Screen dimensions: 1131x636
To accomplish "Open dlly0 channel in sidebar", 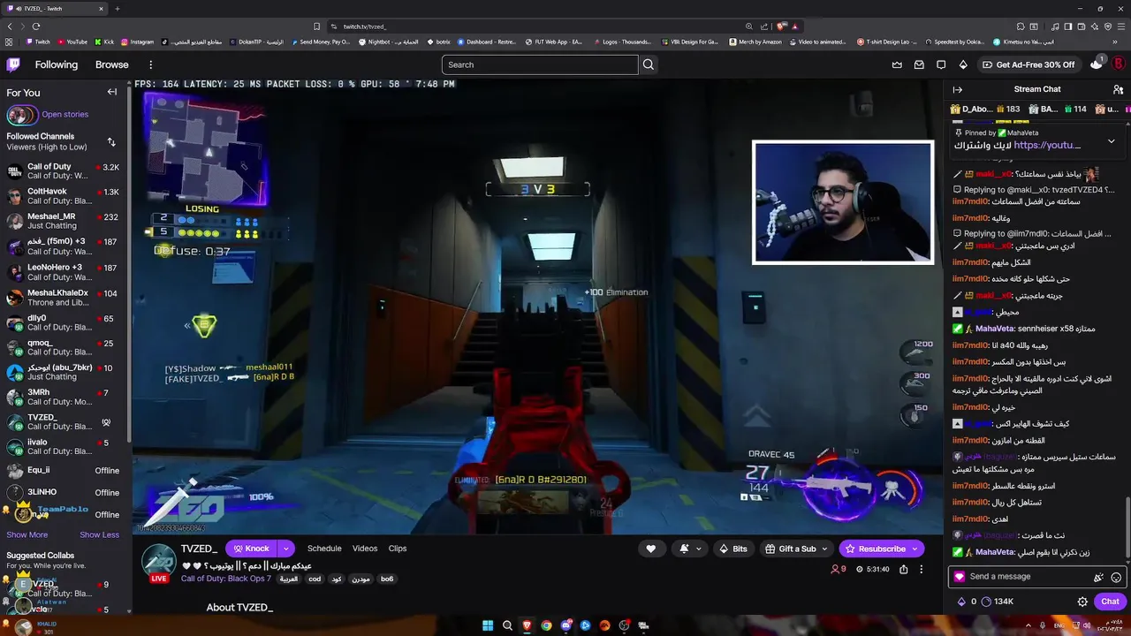I will tap(64, 322).
